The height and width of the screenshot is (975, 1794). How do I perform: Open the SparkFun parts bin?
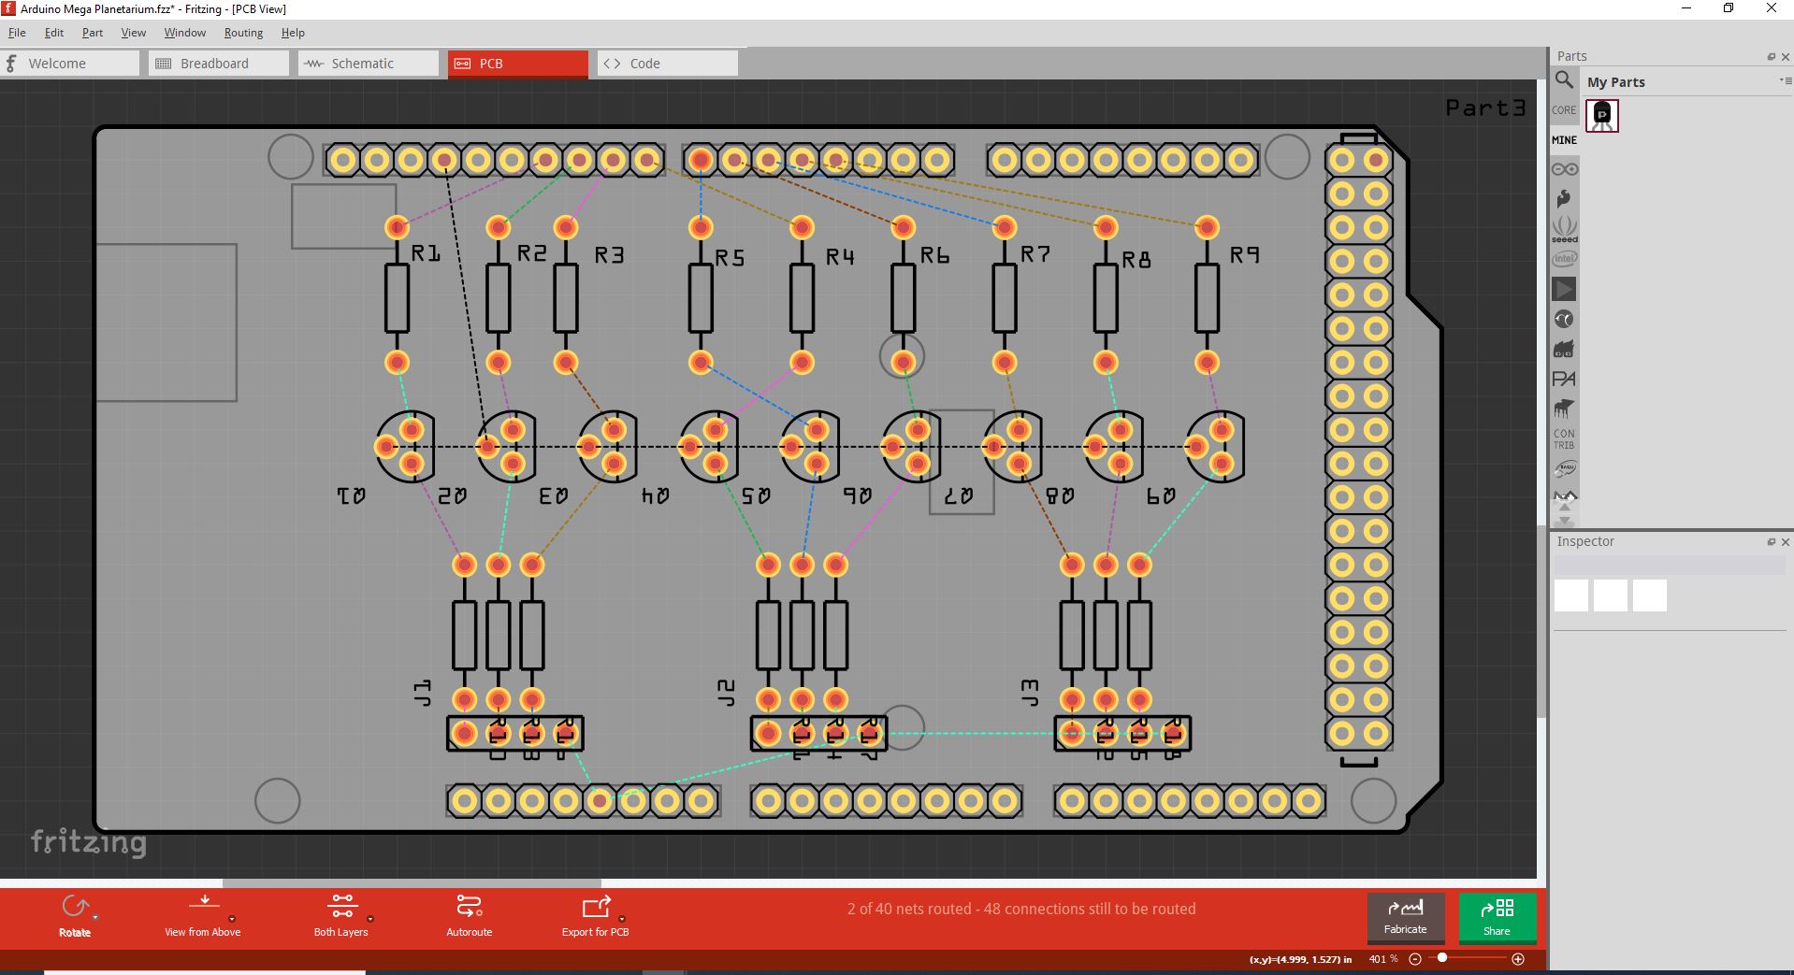pyautogui.click(x=1565, y=198)
